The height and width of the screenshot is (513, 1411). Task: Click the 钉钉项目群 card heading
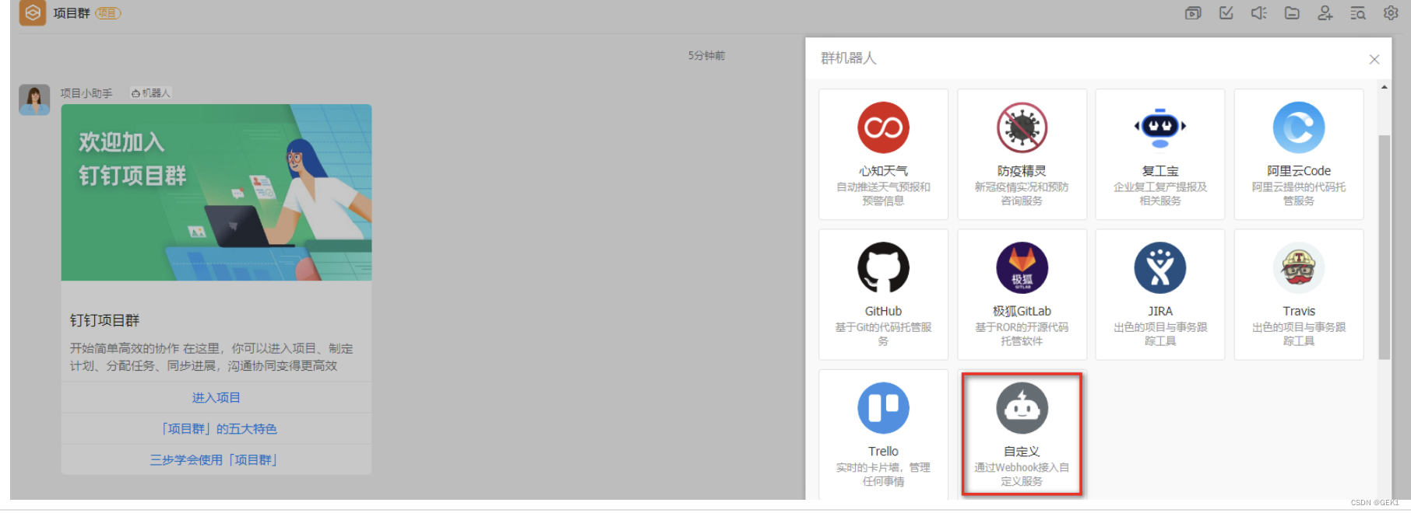point(105,320)
